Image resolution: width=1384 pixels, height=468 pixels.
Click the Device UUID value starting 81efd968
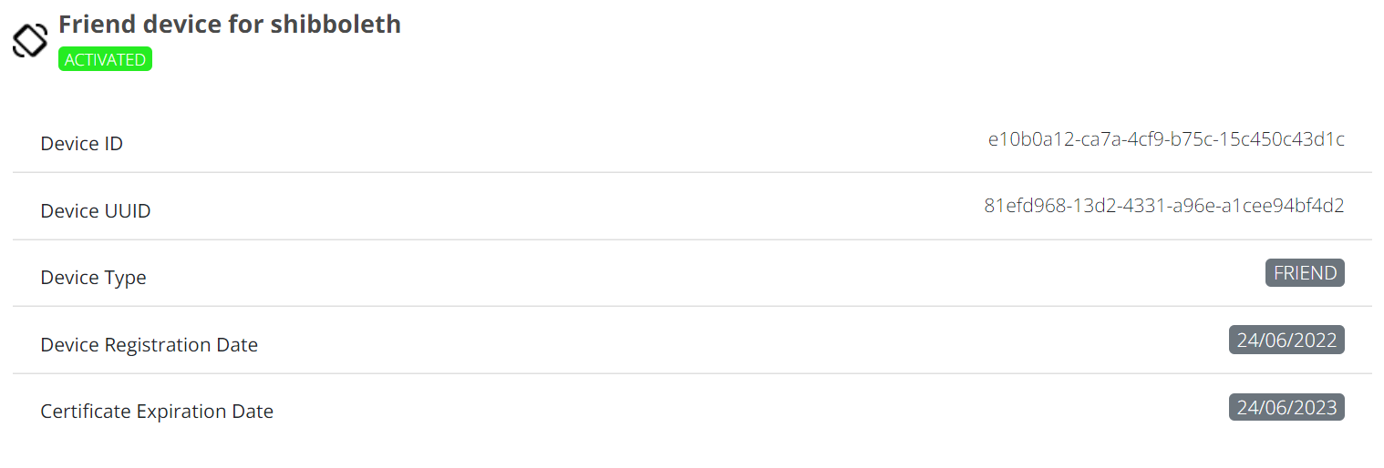[x=1163, y=206]
